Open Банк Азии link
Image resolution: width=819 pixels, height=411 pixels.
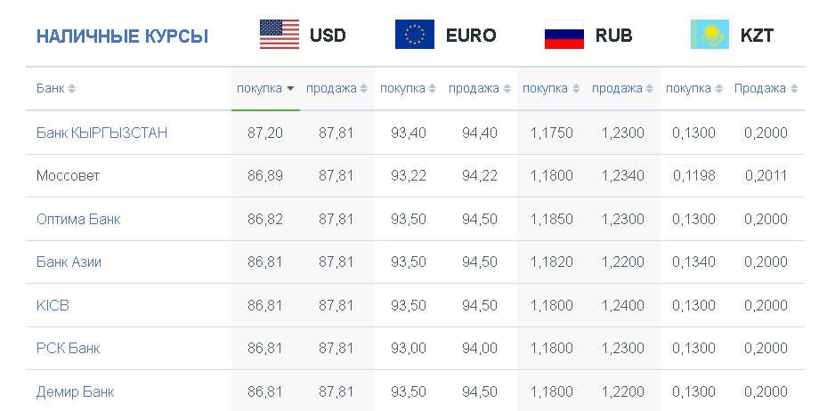69,262
